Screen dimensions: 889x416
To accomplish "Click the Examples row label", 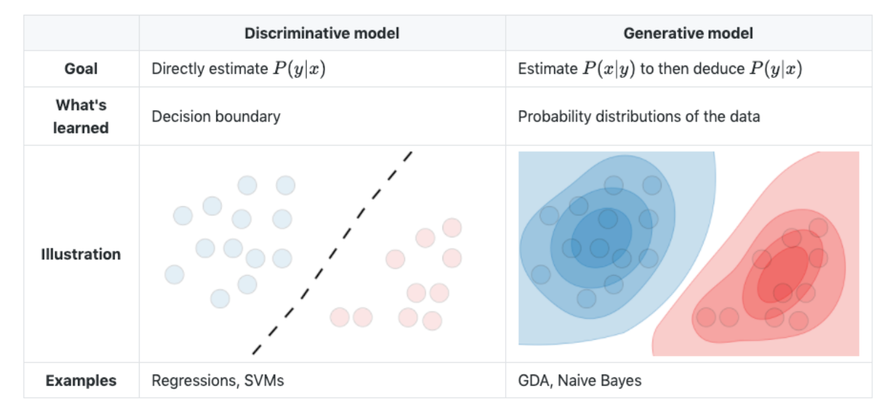I will tap(81, 381).
